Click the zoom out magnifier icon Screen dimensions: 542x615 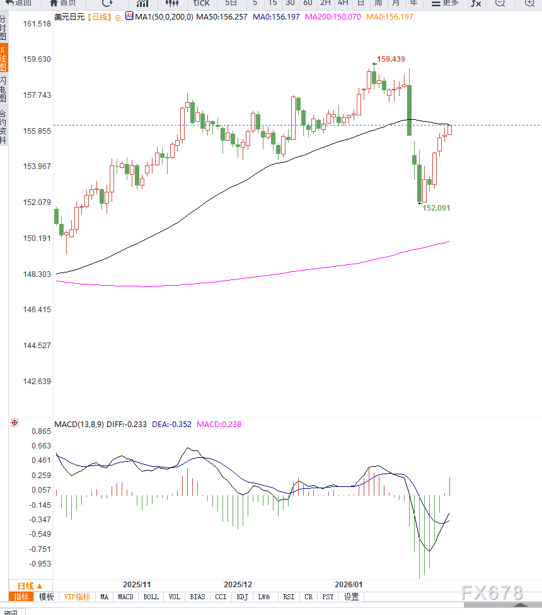click(x=500, y=3)
